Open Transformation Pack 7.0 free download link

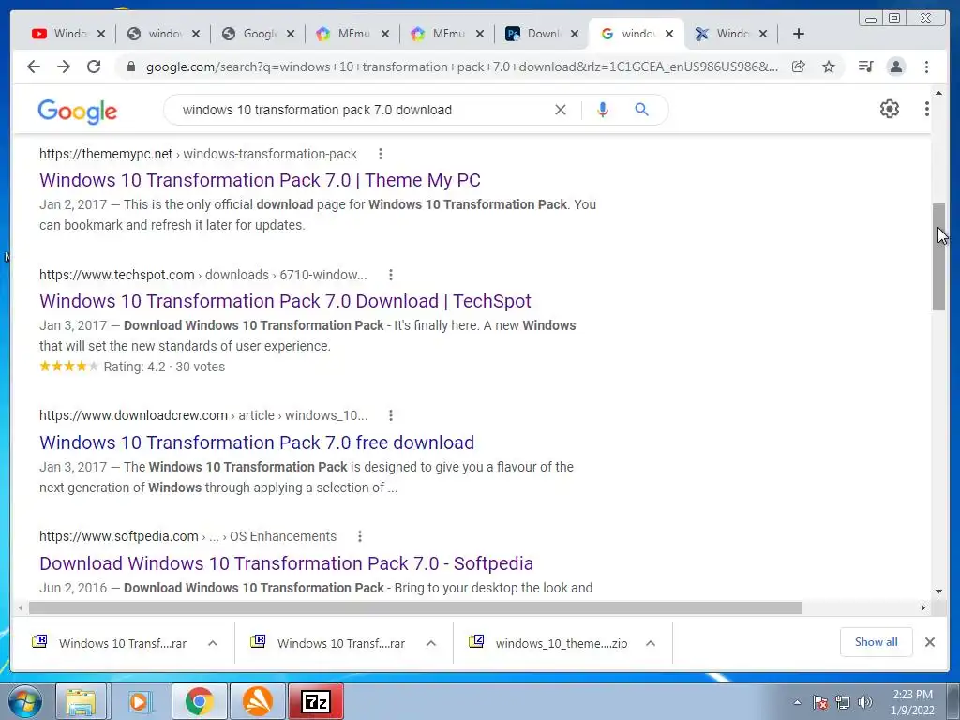(x=257, y=442)
